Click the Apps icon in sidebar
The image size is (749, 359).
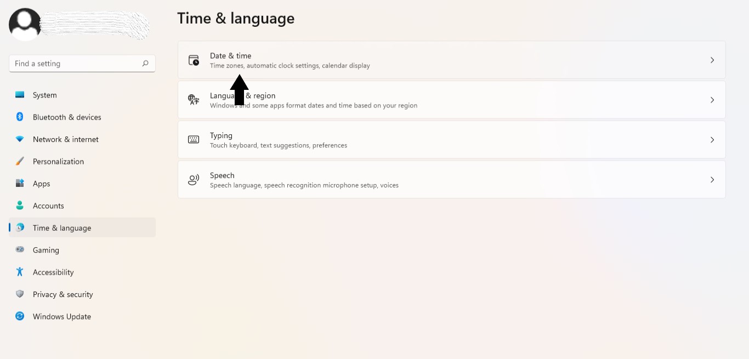(20, 184)
